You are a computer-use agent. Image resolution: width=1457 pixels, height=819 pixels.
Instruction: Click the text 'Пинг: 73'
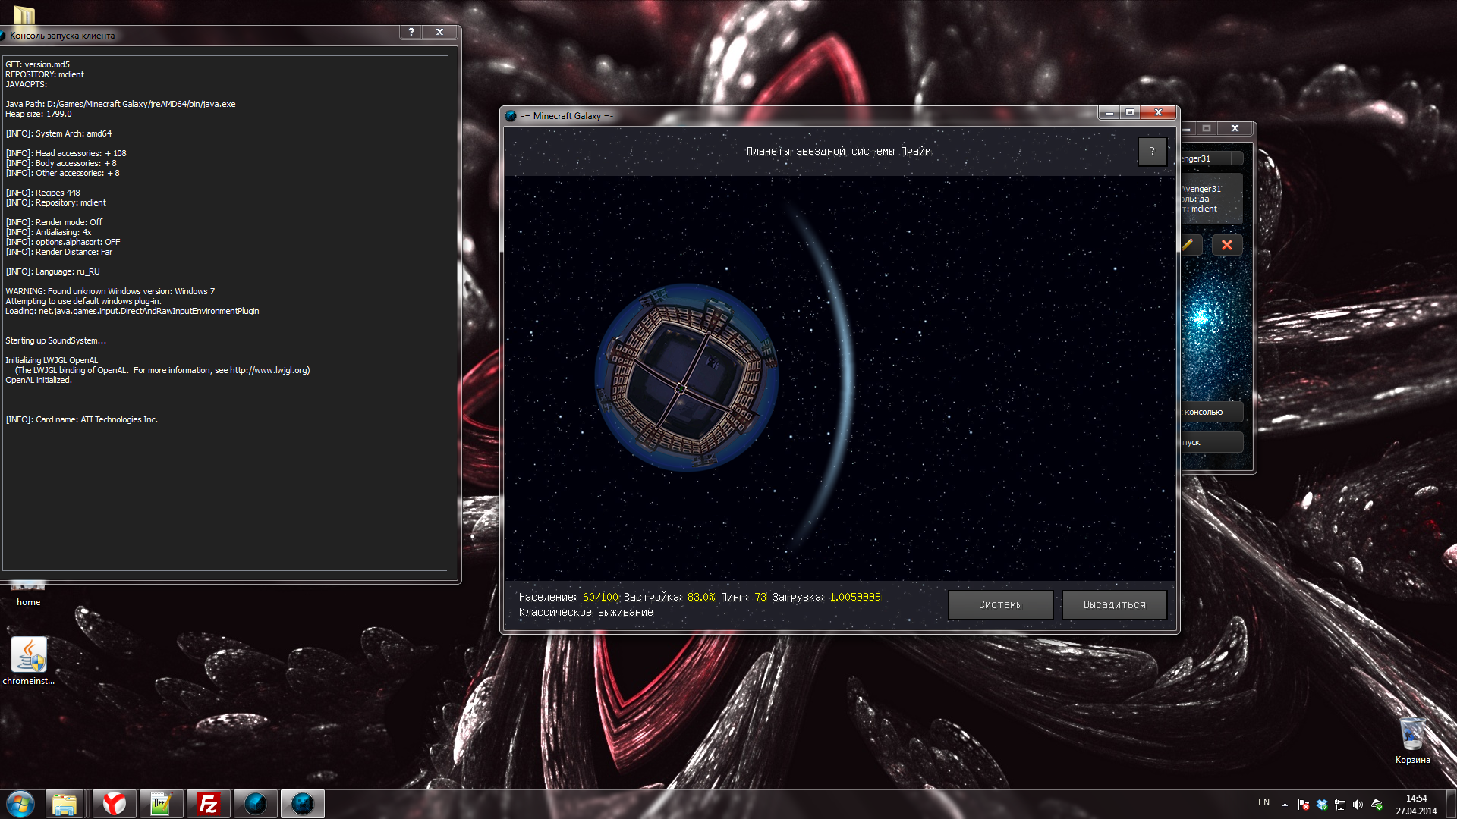pyautogui.click(x=744, y=598)
